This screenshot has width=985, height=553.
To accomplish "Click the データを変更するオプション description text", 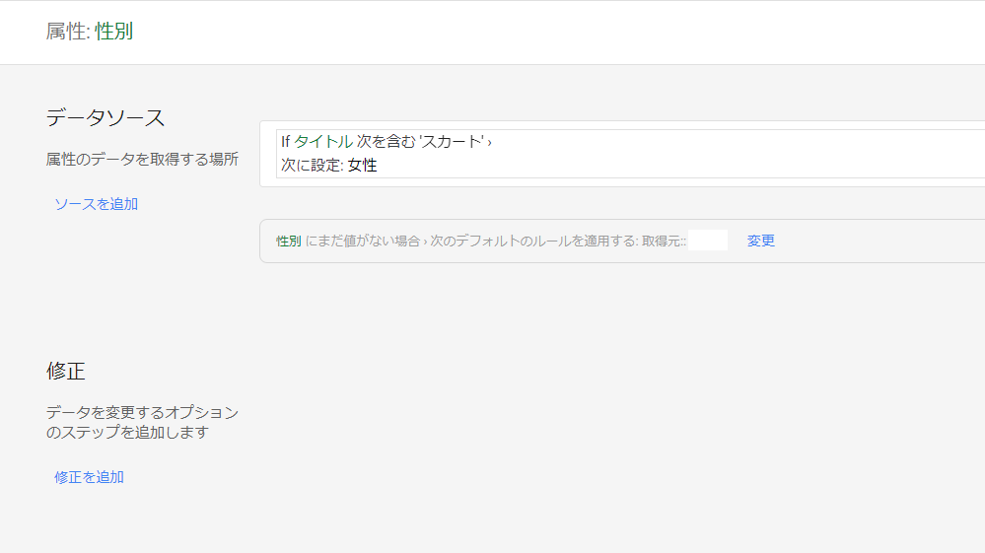I will coord(142,423).
